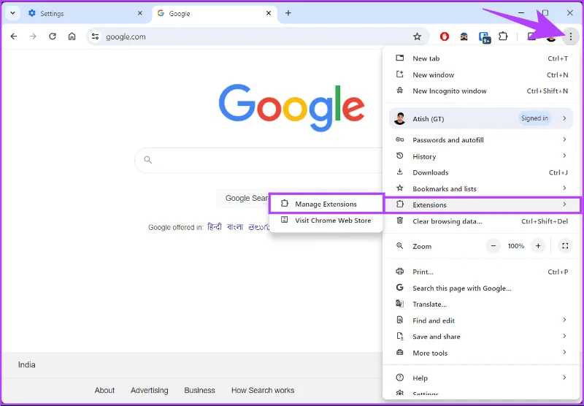Switch to the Google tab
This screenshot has width=584, height=406.
coord(214,13)
